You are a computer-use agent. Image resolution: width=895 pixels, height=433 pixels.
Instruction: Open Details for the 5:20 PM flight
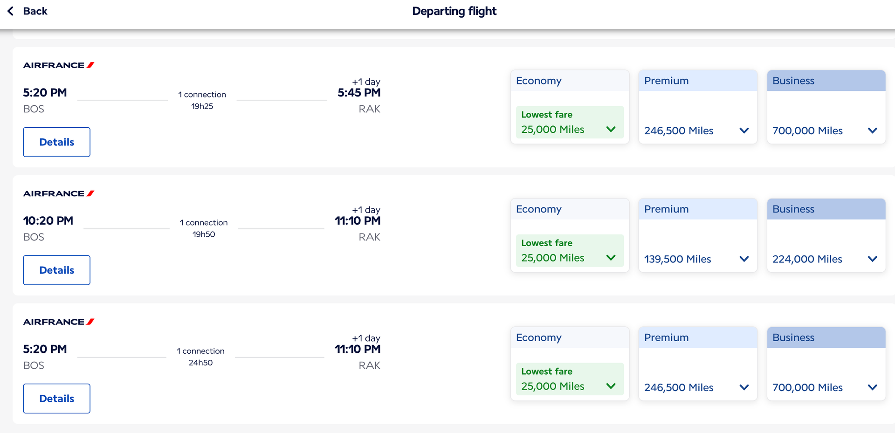(x=56, y=142)
